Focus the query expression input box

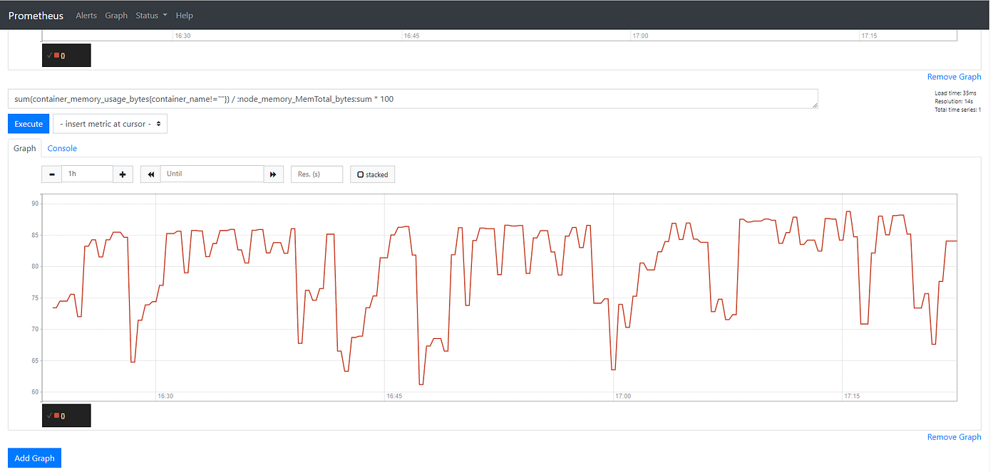coord(413,99)
